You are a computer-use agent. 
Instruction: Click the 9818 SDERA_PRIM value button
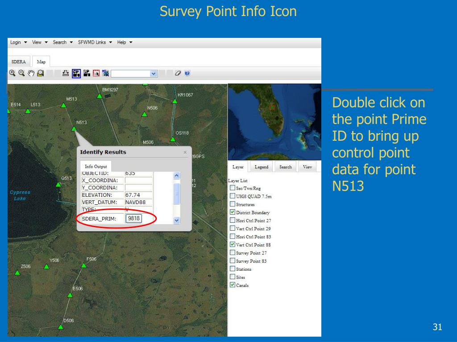pyautogui.click(x=134, y=218)
